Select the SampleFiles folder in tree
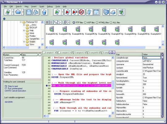The width and height of the screenshot is (167, 124). point(34,39)
